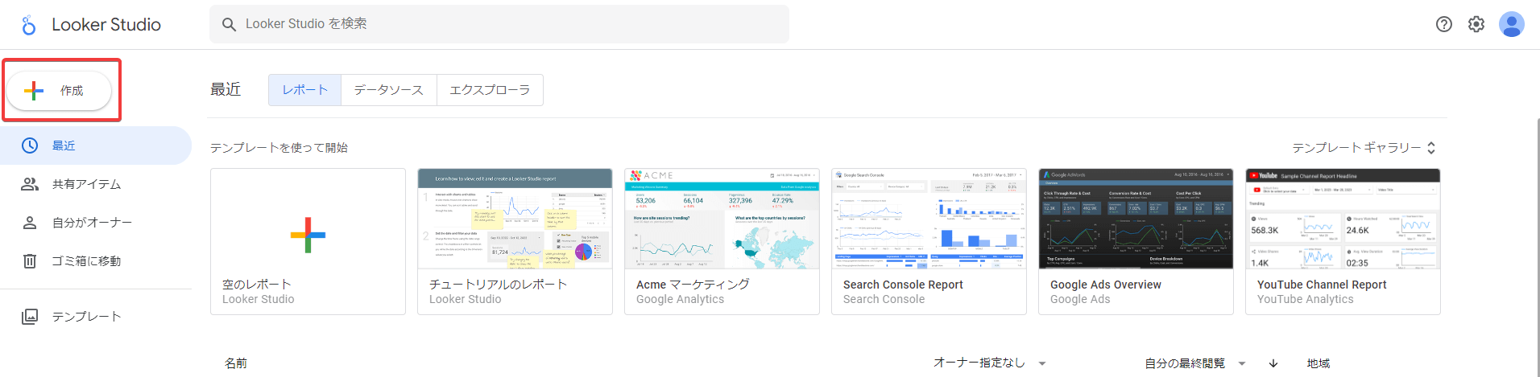Open ゴミ箱に移動 trash section
This screenshot has width=1540, height=377.
click(86, 261)
